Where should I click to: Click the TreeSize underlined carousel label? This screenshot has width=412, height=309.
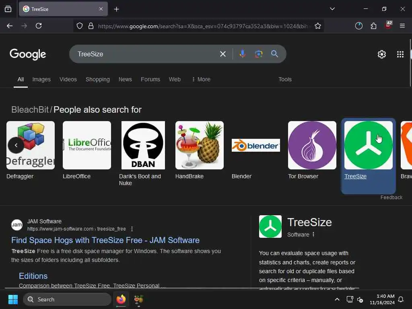(x=355, y=176)
